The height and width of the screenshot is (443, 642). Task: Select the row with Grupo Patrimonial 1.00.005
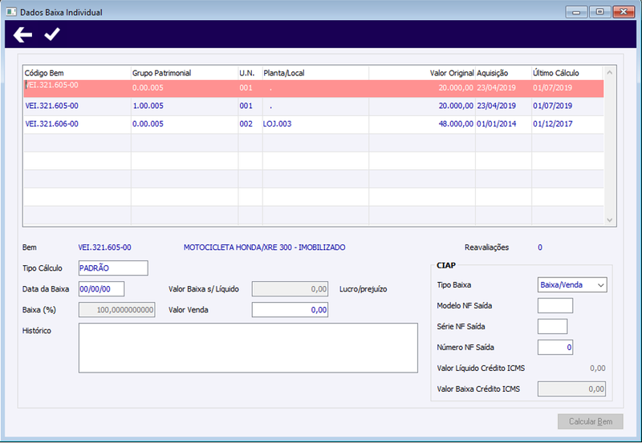coord(314,106)
